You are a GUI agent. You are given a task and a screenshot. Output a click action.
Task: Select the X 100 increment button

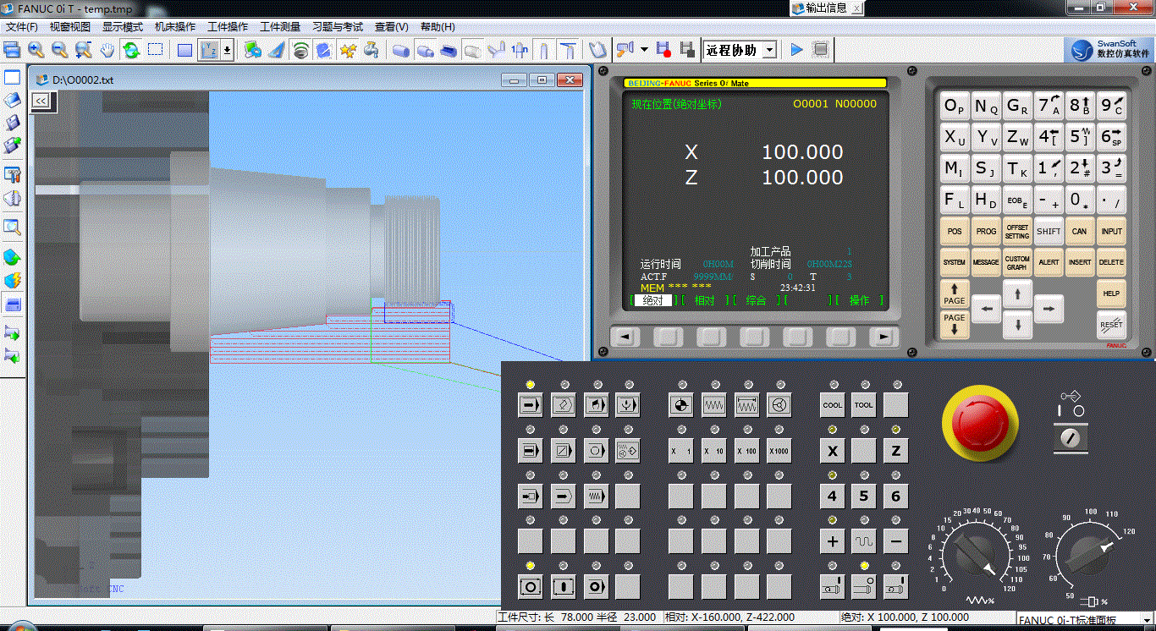[x=746, y=450]
